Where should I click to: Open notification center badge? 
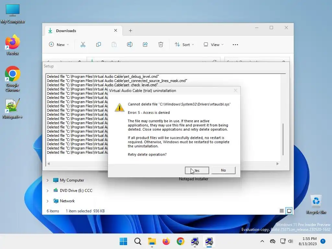click(x=323, y=241)
